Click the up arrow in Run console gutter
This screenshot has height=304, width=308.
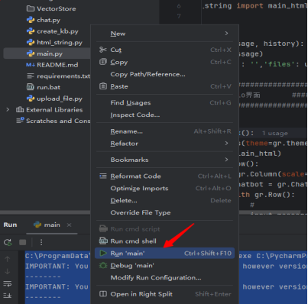tap(8, 259)
